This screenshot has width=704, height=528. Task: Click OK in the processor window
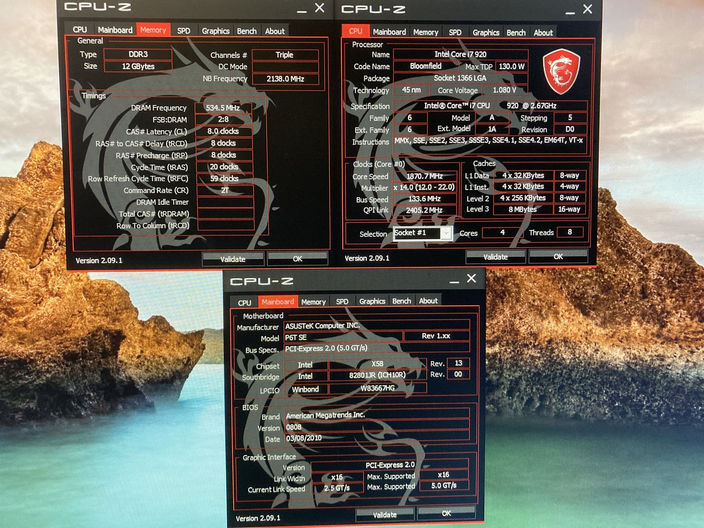click(558, 256)
